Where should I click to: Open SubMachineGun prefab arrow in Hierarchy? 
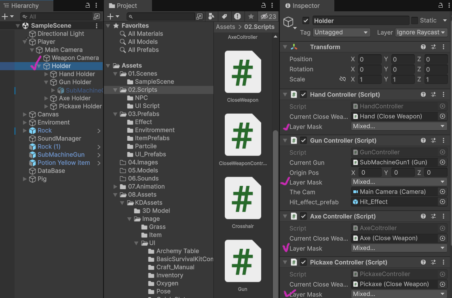99,155
